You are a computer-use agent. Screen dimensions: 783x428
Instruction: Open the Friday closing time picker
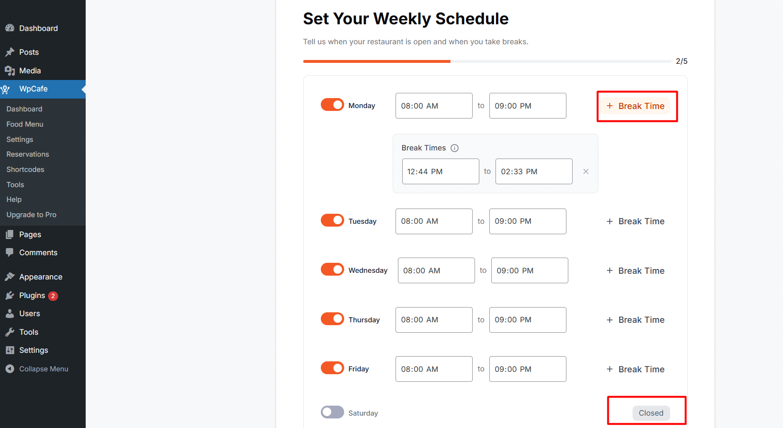[527, 369]
